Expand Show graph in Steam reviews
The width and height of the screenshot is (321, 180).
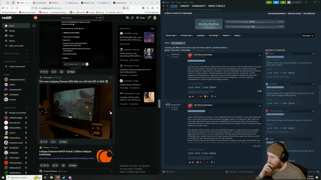coord(308,35)
